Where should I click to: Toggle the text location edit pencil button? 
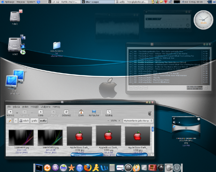tap(10, 121)
